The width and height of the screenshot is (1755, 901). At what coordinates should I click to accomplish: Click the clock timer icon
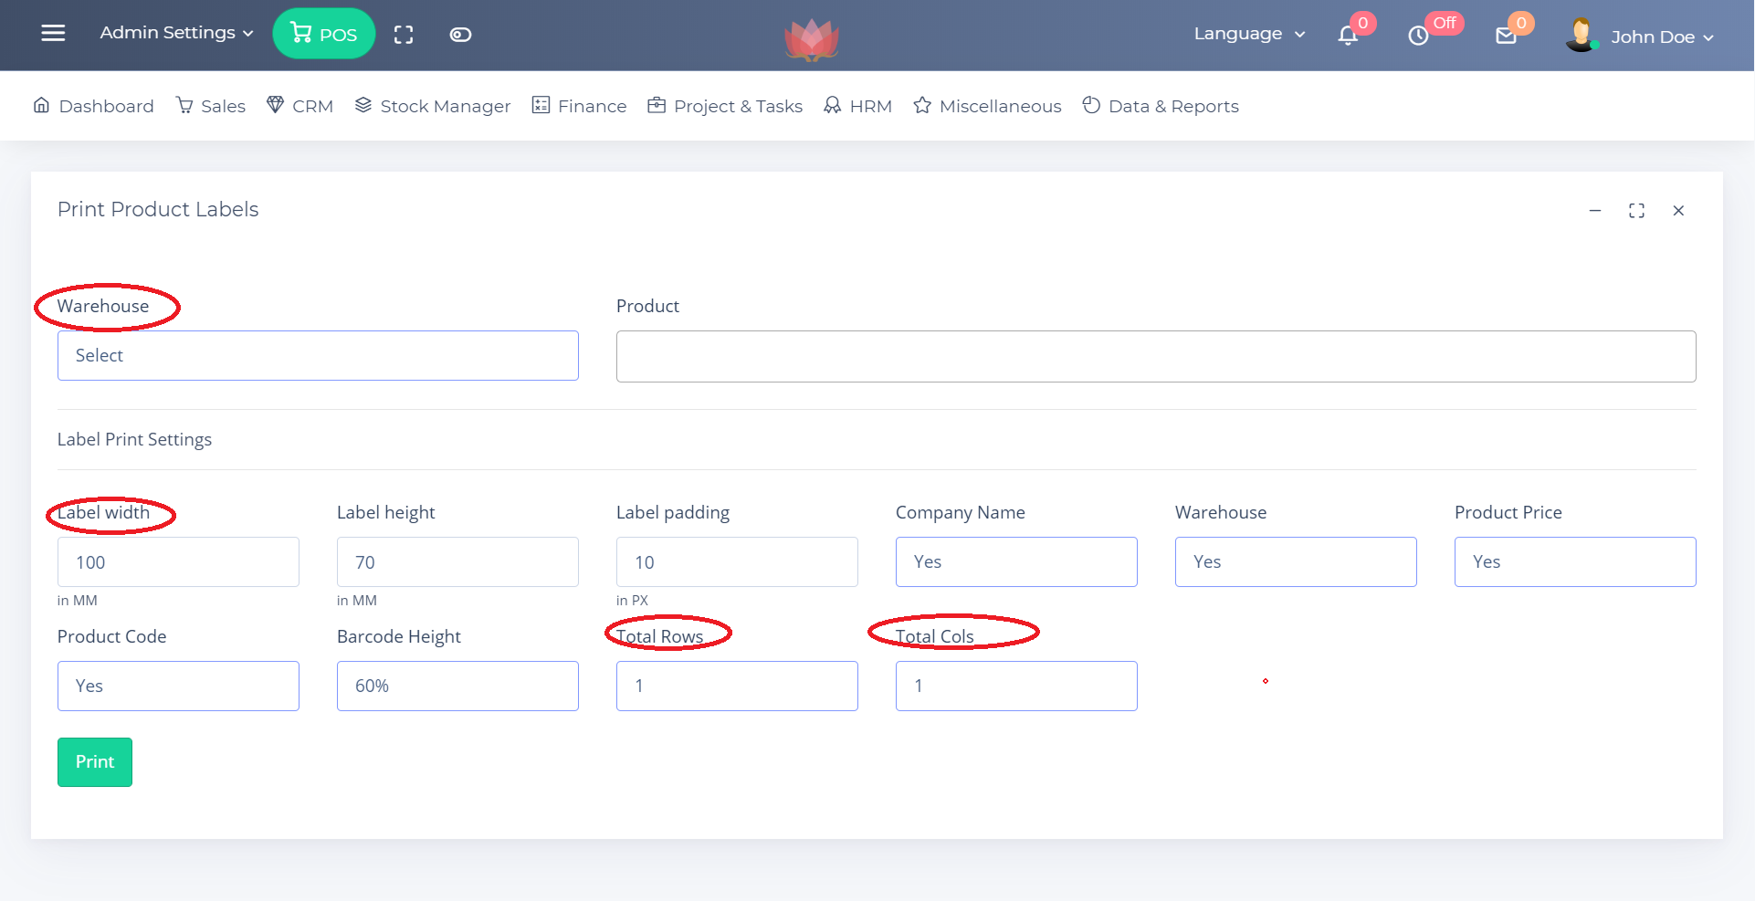[1418, 36]
